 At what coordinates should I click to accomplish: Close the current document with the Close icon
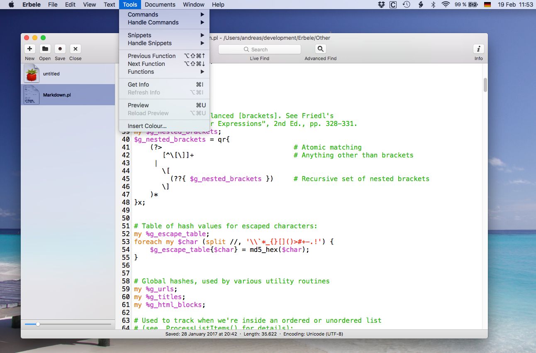click(x=75, y=49)
